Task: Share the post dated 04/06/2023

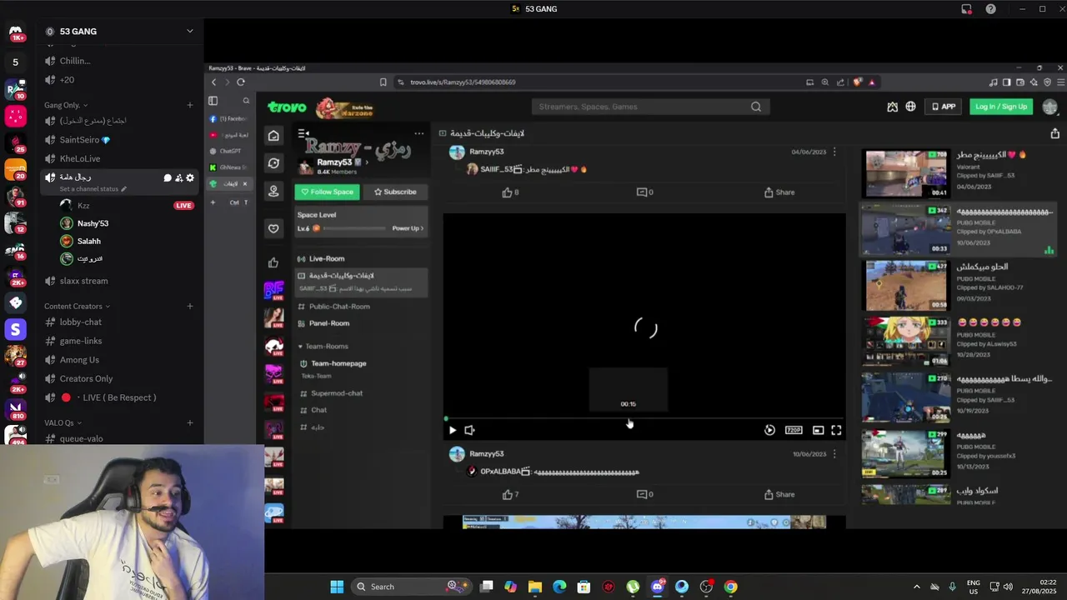Action: [779, 192]
